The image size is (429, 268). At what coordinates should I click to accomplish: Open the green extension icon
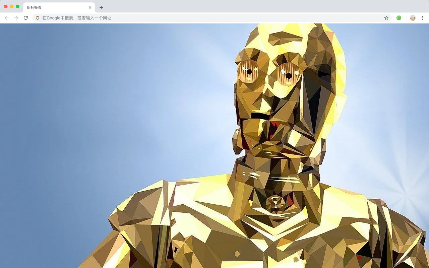pyautogui.click(x=399, y=18)
